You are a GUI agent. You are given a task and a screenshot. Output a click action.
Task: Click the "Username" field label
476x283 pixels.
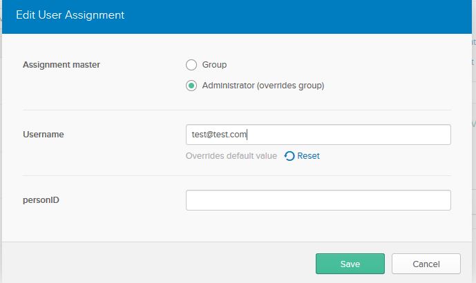click(44, 135)
